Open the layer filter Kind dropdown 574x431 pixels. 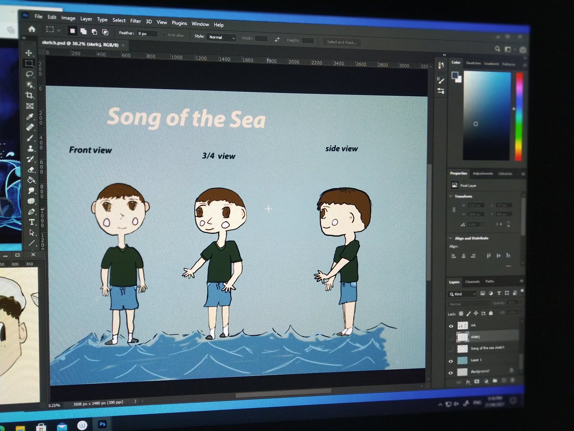(462, 294)
